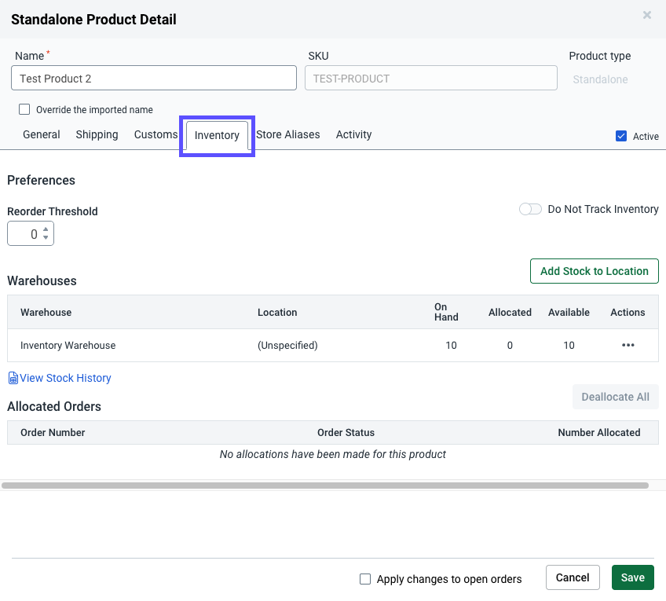Viewport: 666px width, 601px height.
Task: View the Activity tab
Action: point(353,134)
